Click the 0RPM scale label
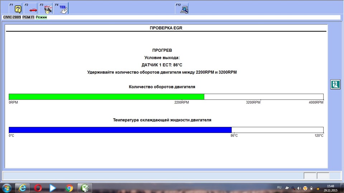The image size is (344, 193). pos(13,103)
